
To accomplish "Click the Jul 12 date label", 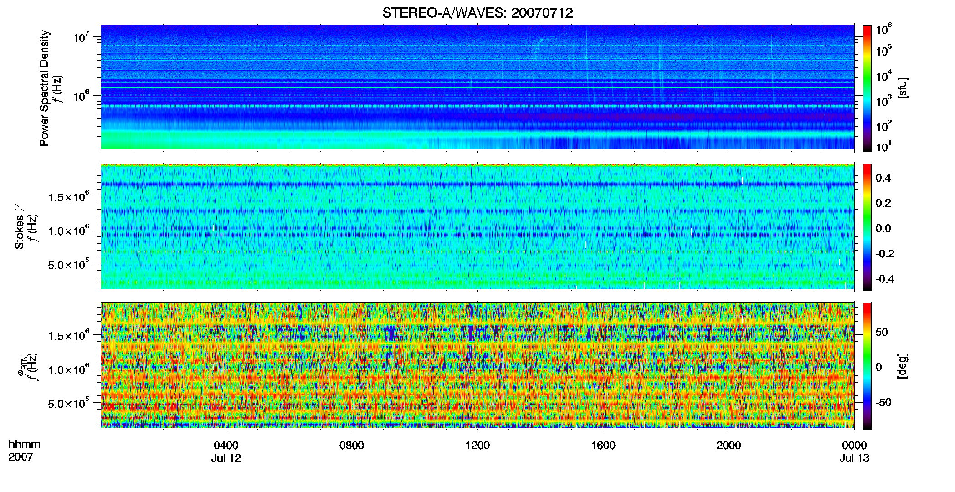I will (226, 458).
